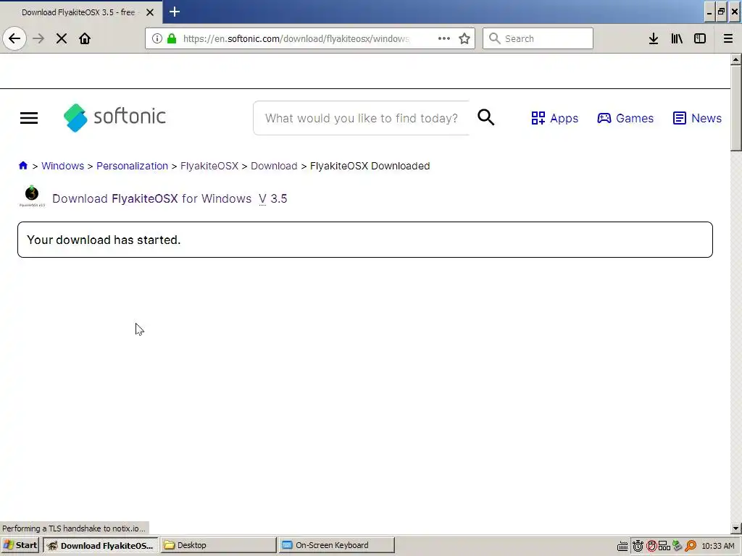Follow the Download breadcrumb link

(274, 166)
